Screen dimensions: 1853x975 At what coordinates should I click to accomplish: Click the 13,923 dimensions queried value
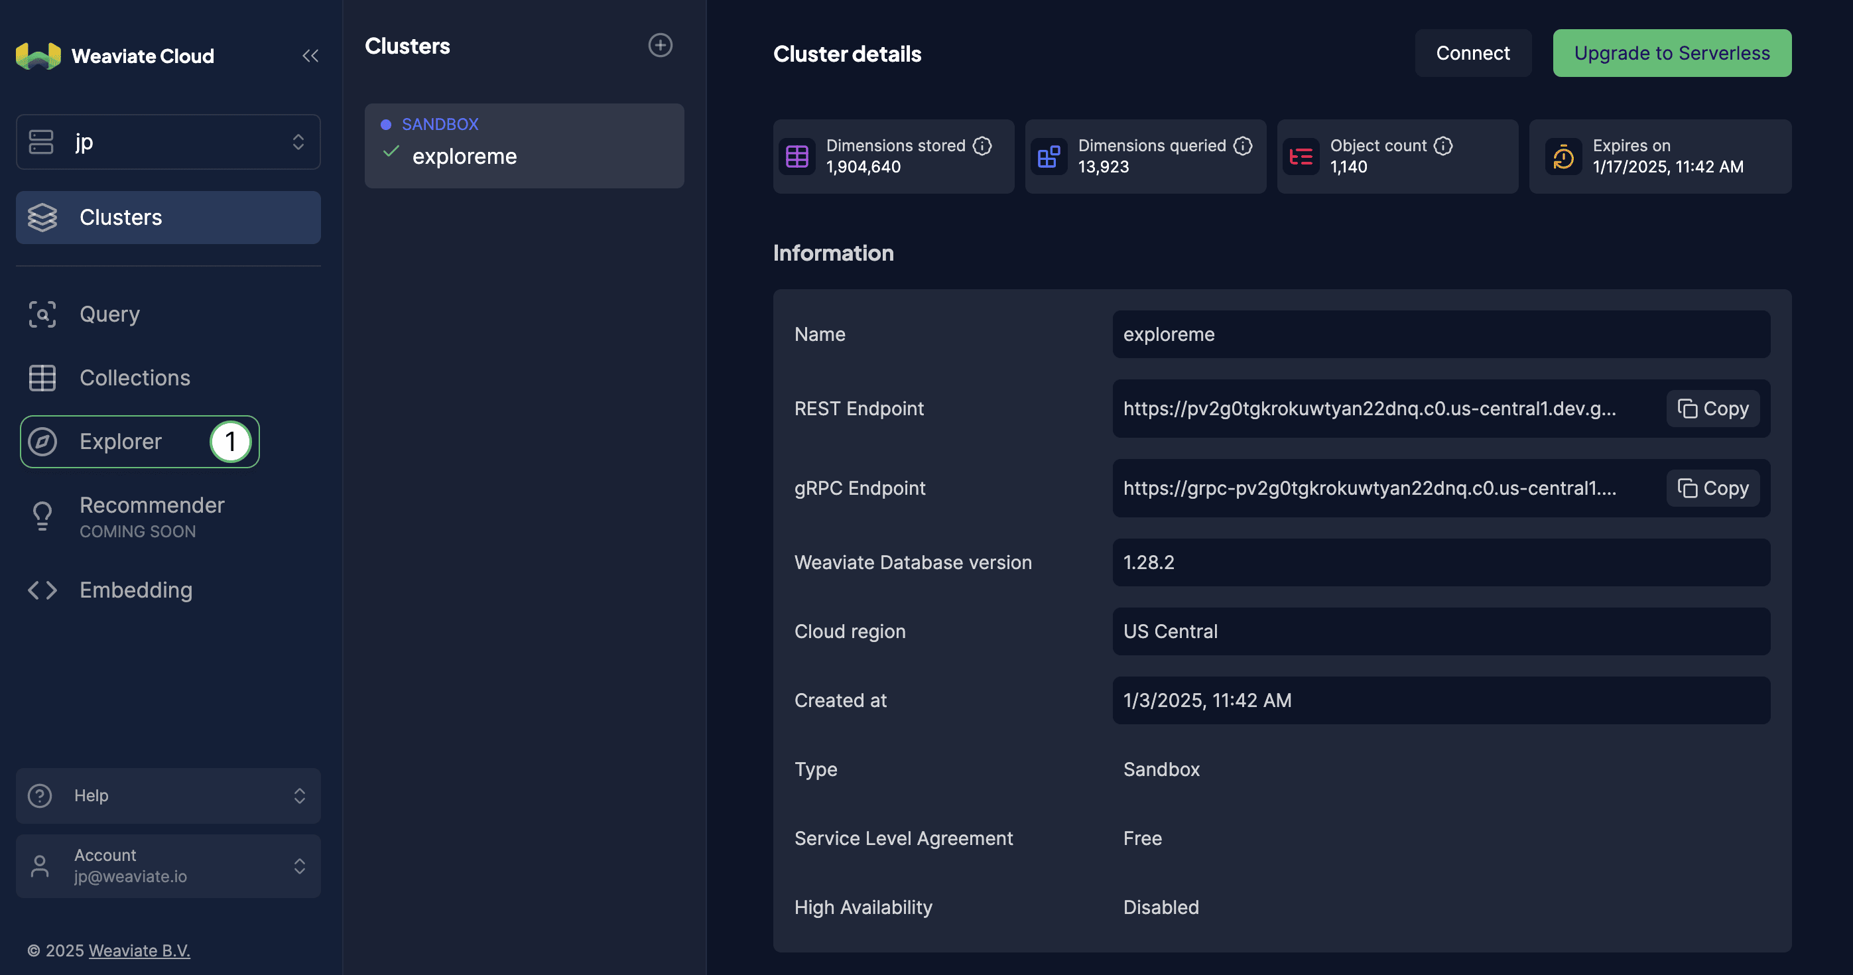[1103, 167]
